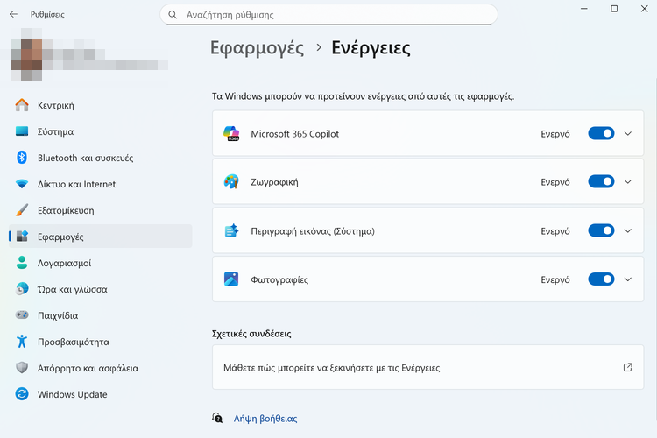Click the back arrow icon in title bar
657x438 pixels.
13,15
